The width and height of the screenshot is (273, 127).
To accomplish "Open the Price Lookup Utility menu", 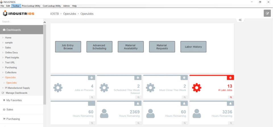I will click(31, 6).
